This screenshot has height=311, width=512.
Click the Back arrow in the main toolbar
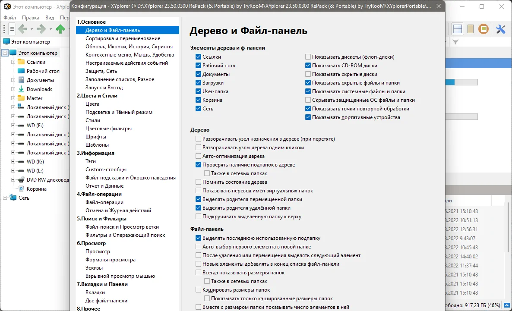[22, 29]
